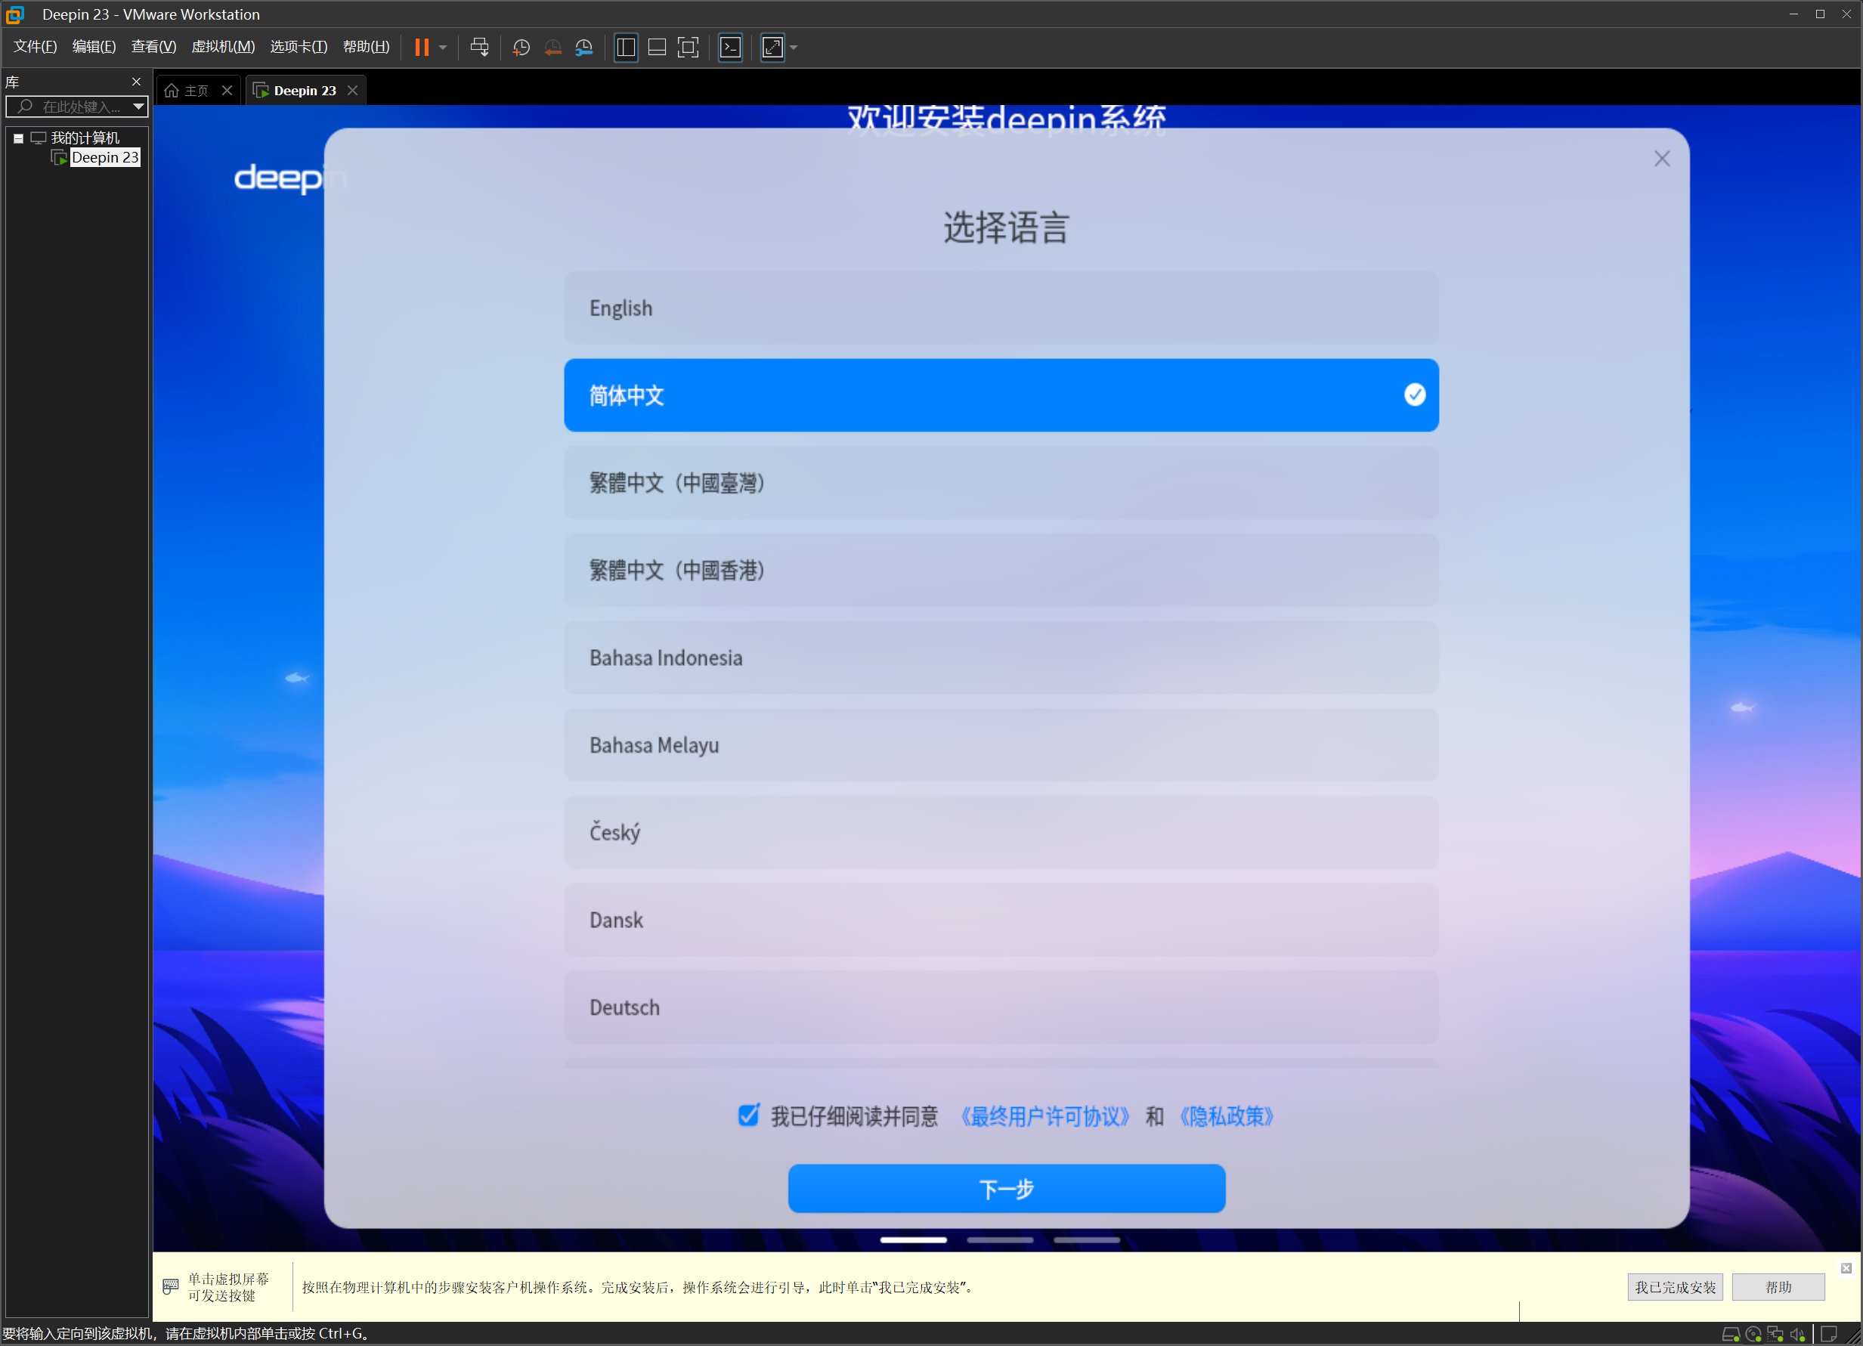Image resolution: width=1863 pixels, height=1346 pixels.
Task: Click library search input field
Action: click(78, 106)
